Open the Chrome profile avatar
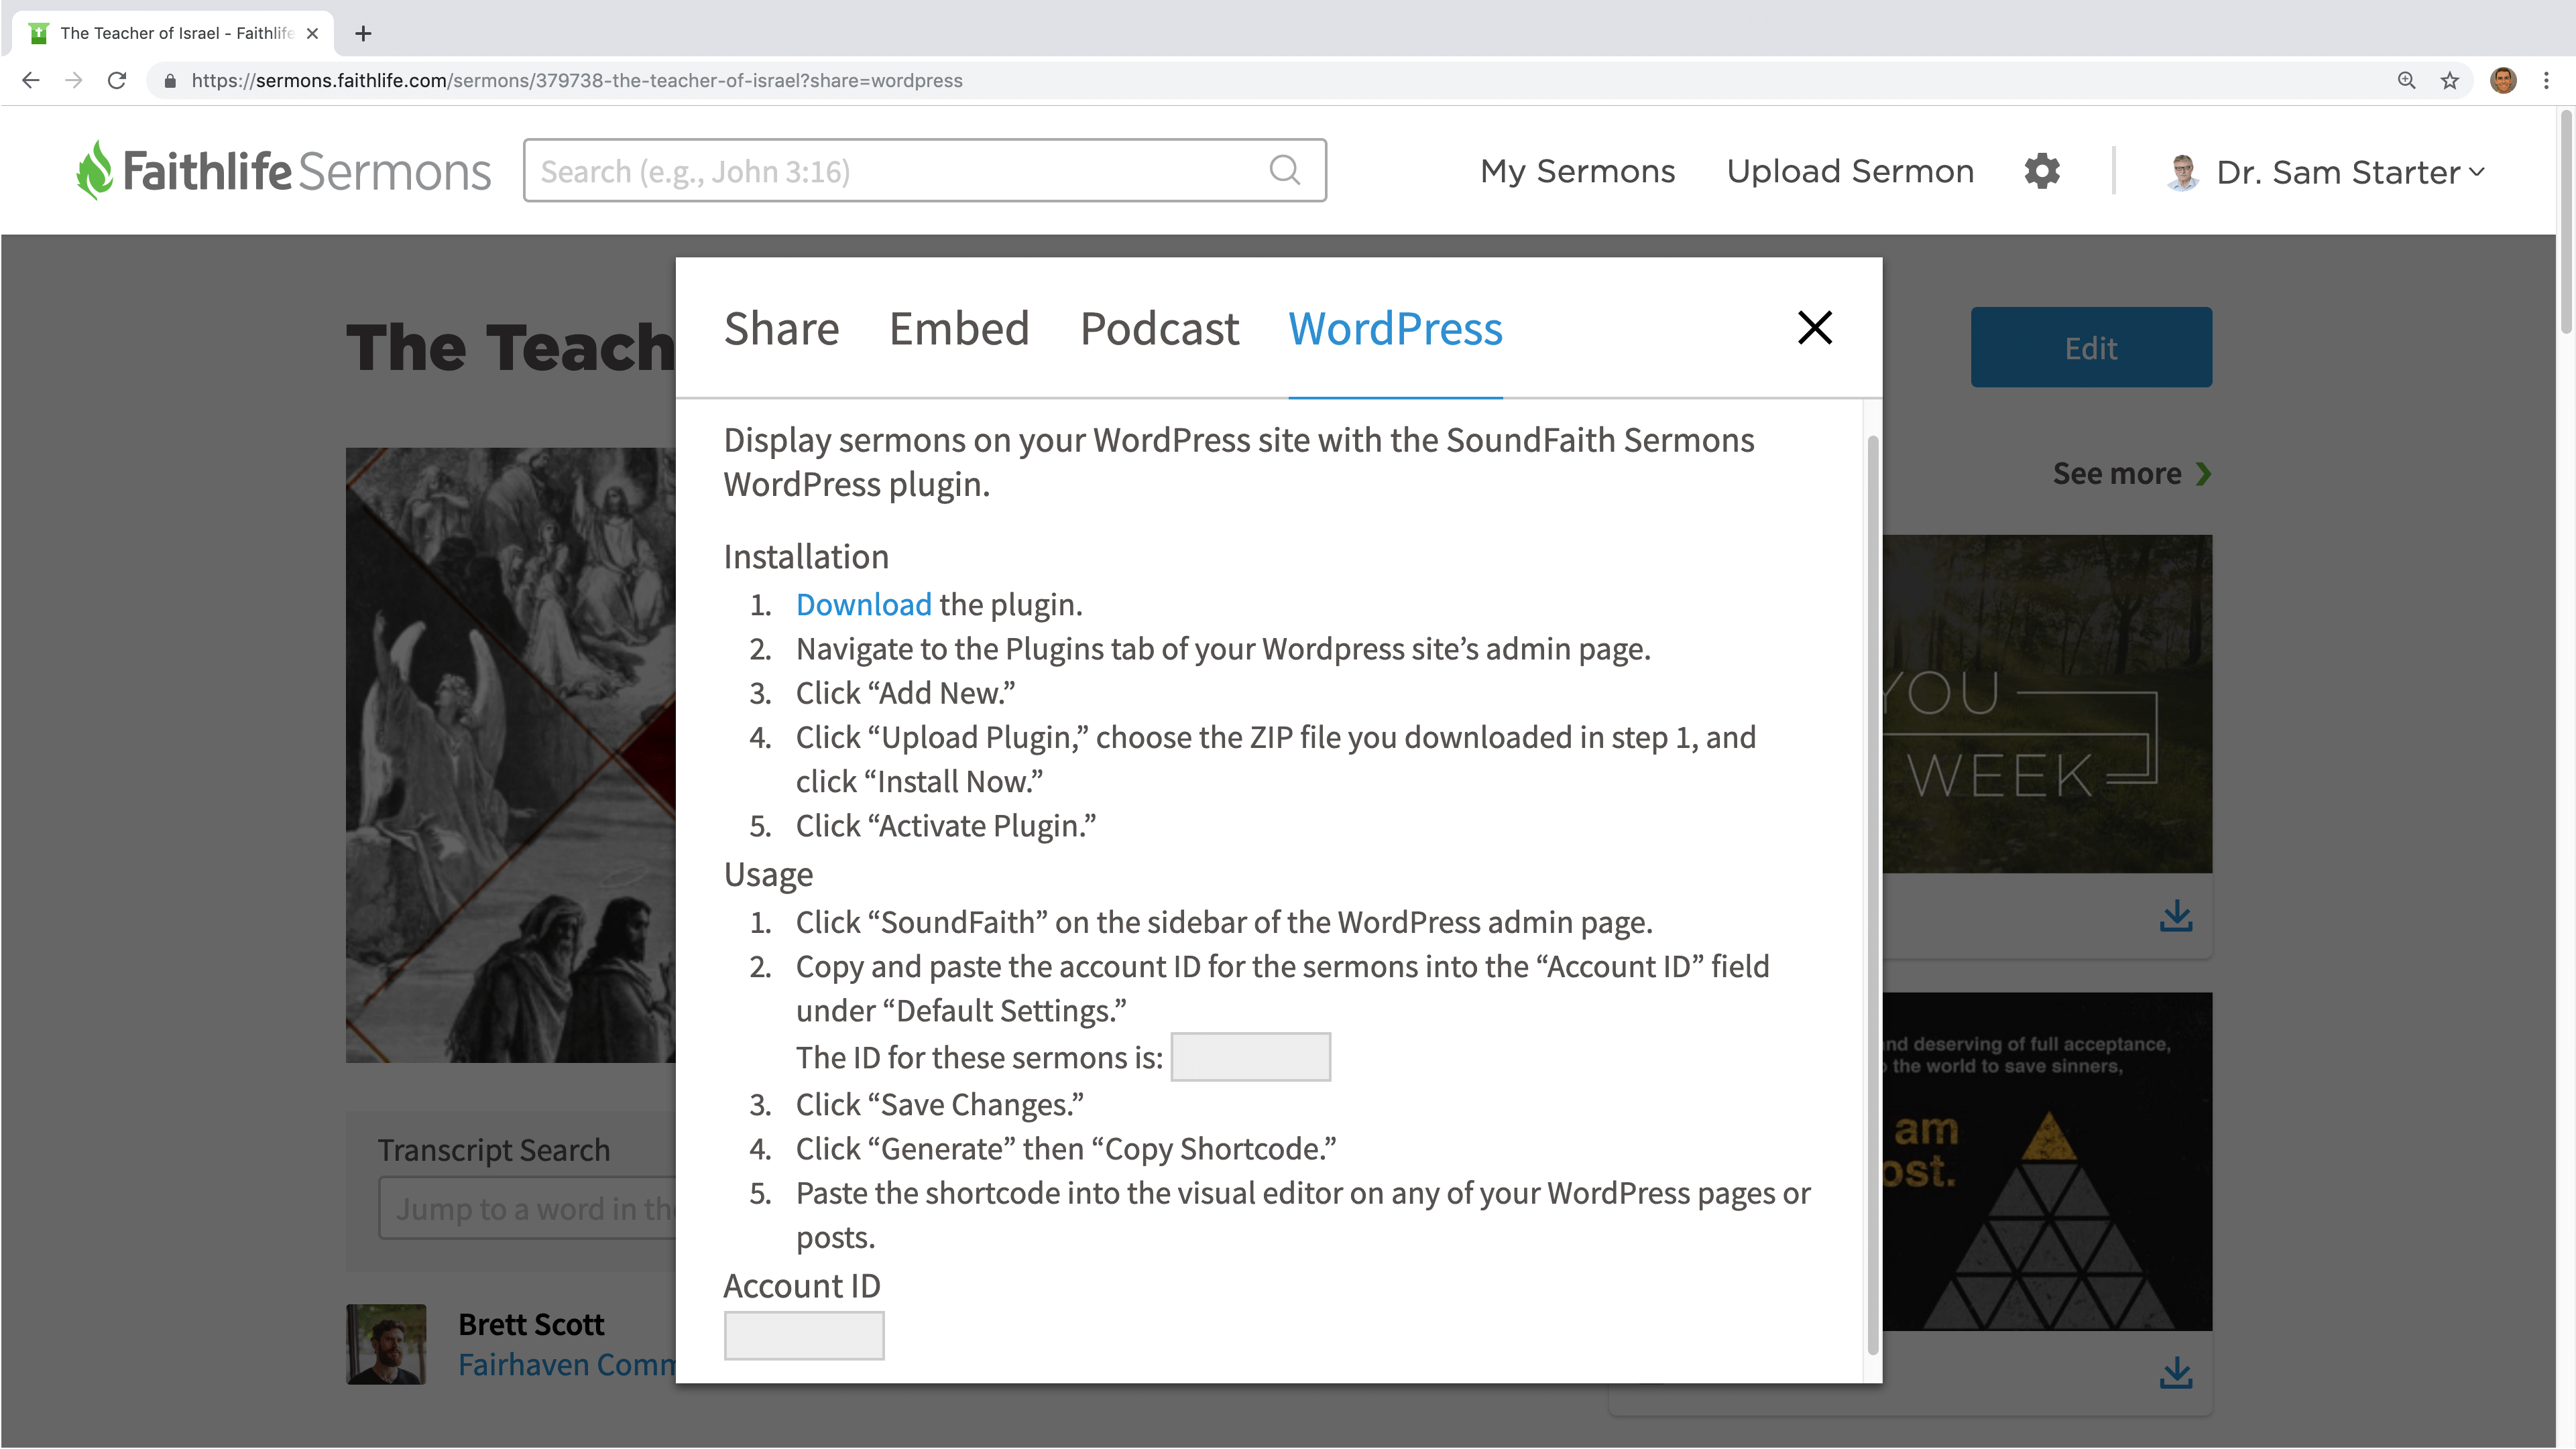 coord(2503,80)
